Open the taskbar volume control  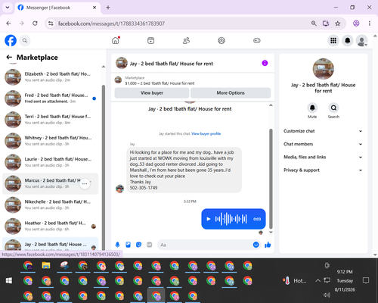tap(327, 295)
